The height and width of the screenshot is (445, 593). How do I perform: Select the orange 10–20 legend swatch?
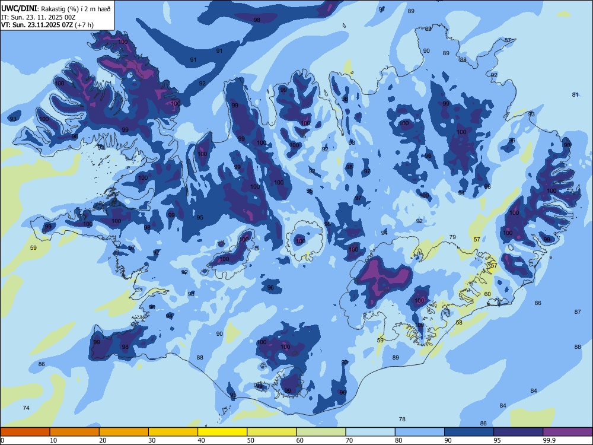click(x=75, y=432)
